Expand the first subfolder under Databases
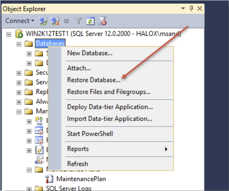 29,54
